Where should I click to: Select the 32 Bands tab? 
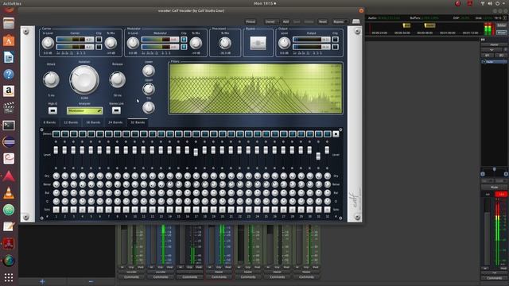pos(138,122)
